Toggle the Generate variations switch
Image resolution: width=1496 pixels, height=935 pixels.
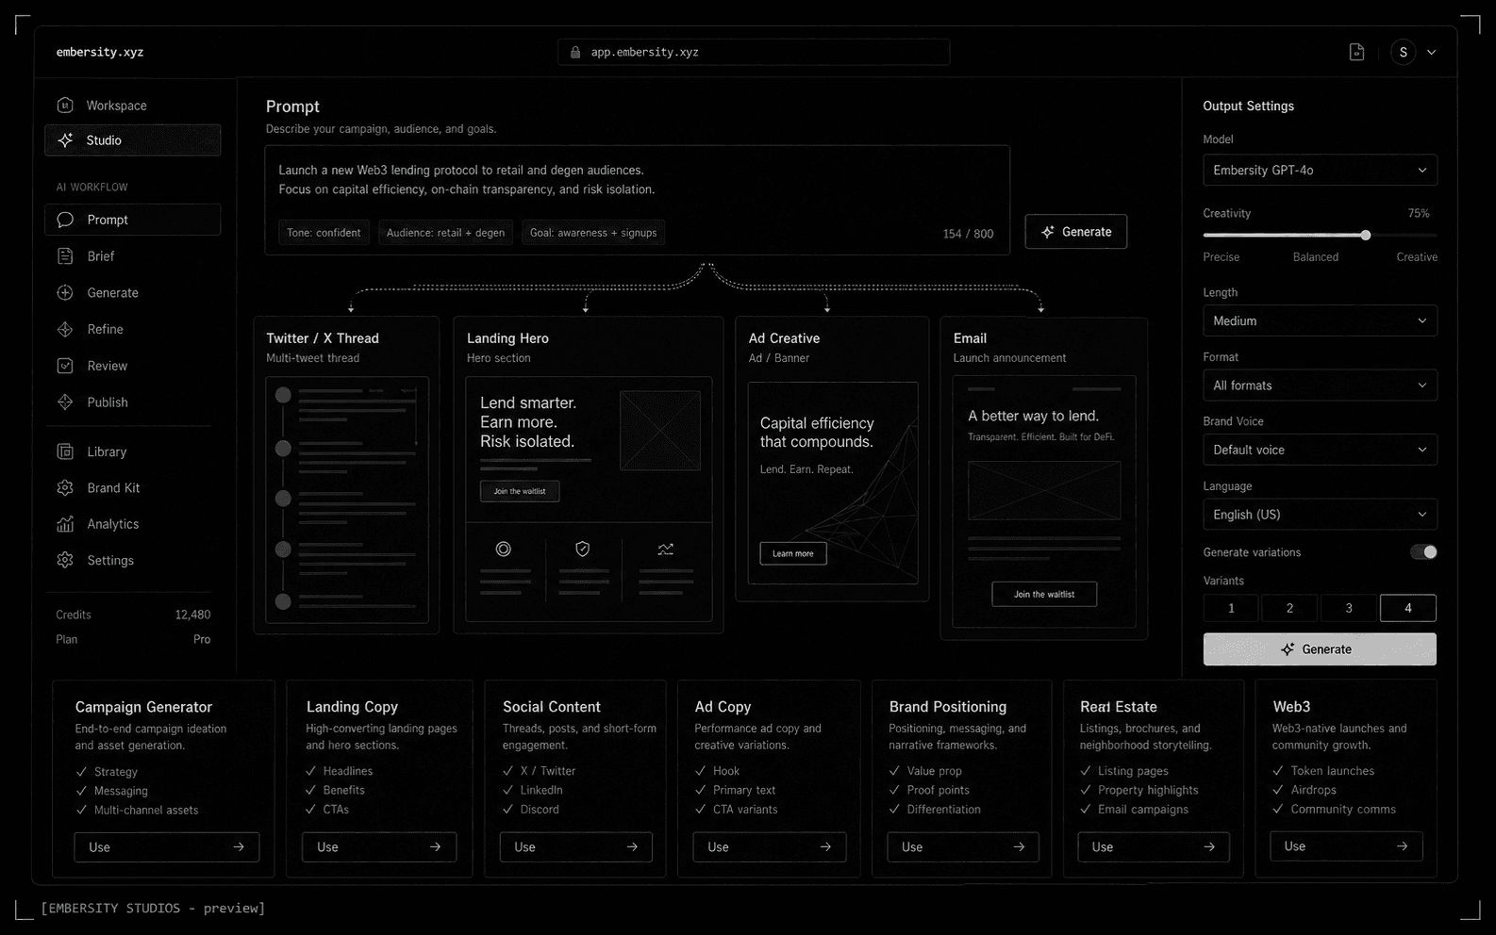(1423, 552)
